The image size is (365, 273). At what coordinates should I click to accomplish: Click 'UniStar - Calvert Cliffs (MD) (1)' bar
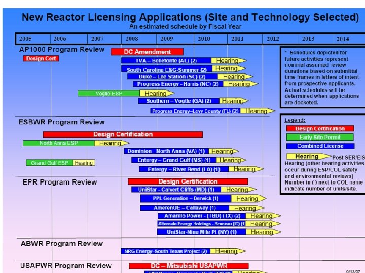[x=176, y=190]
